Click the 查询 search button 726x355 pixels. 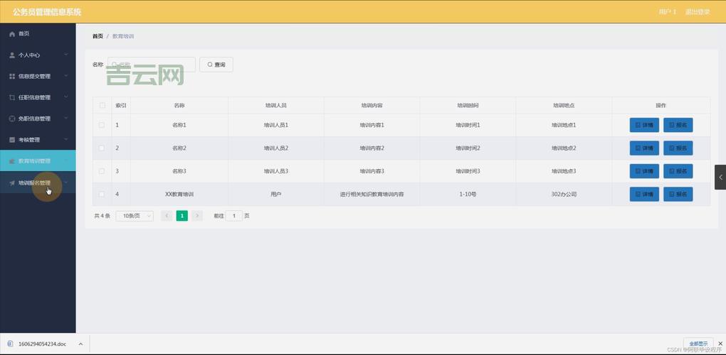coord(216,65)
